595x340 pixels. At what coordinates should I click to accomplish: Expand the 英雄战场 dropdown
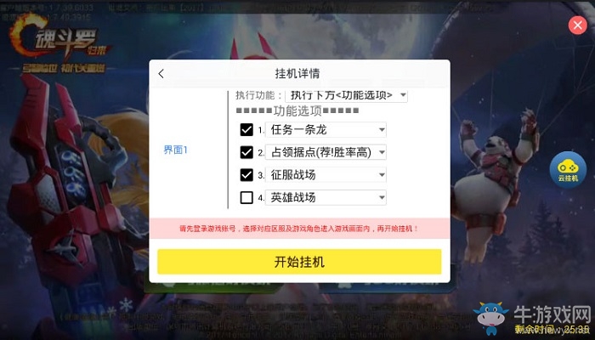point(326,197)
